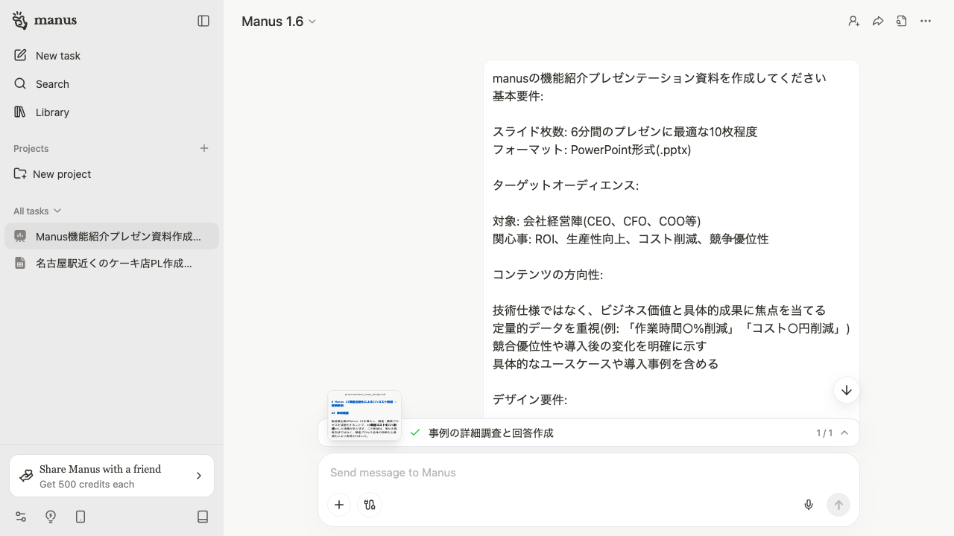Click the line 'ターゲットオーディエンス:'
Screen dimensions: 954x536
pyautogui.click(x=566, y=185)
